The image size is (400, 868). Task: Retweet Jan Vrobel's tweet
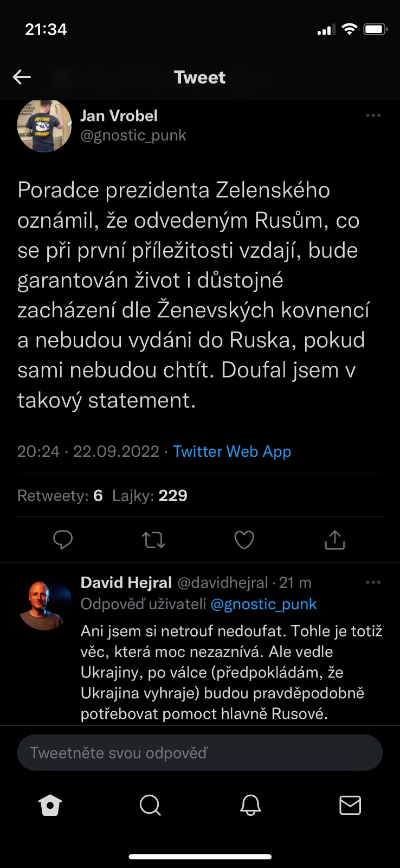point(153,540)
